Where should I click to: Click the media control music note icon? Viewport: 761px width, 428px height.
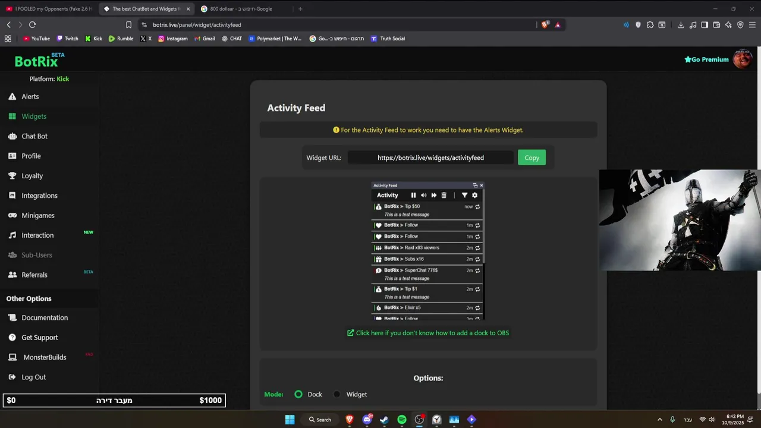tap(693, 24)
